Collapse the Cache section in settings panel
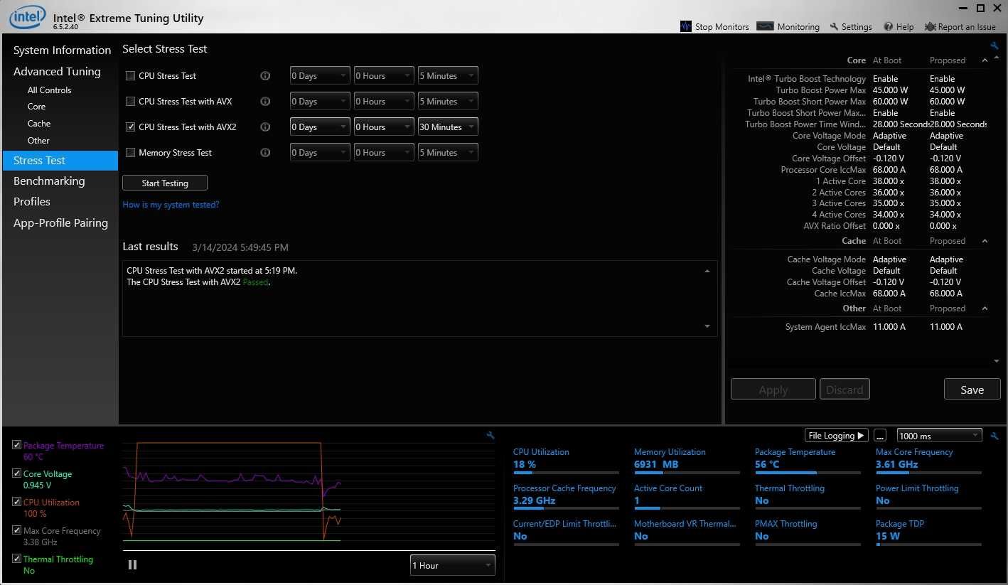Image resolution: width=1008 pixels, height=585 pixels. (x=985, y=241)
